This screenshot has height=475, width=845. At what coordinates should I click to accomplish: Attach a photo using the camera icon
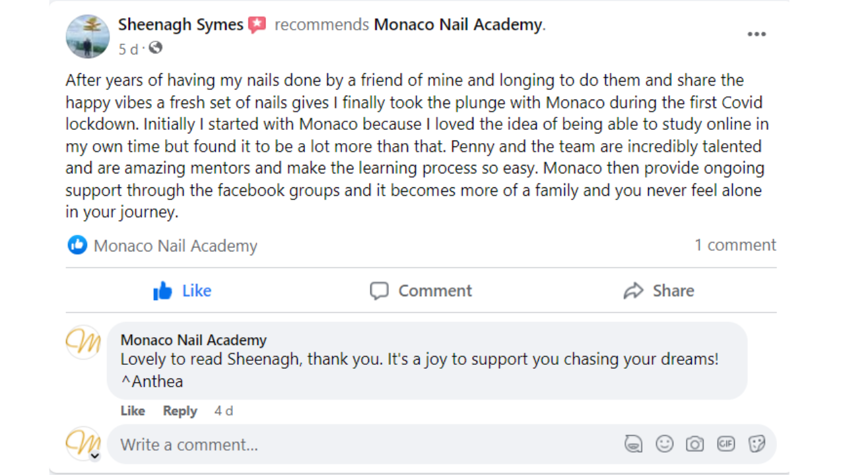point(694,444)
